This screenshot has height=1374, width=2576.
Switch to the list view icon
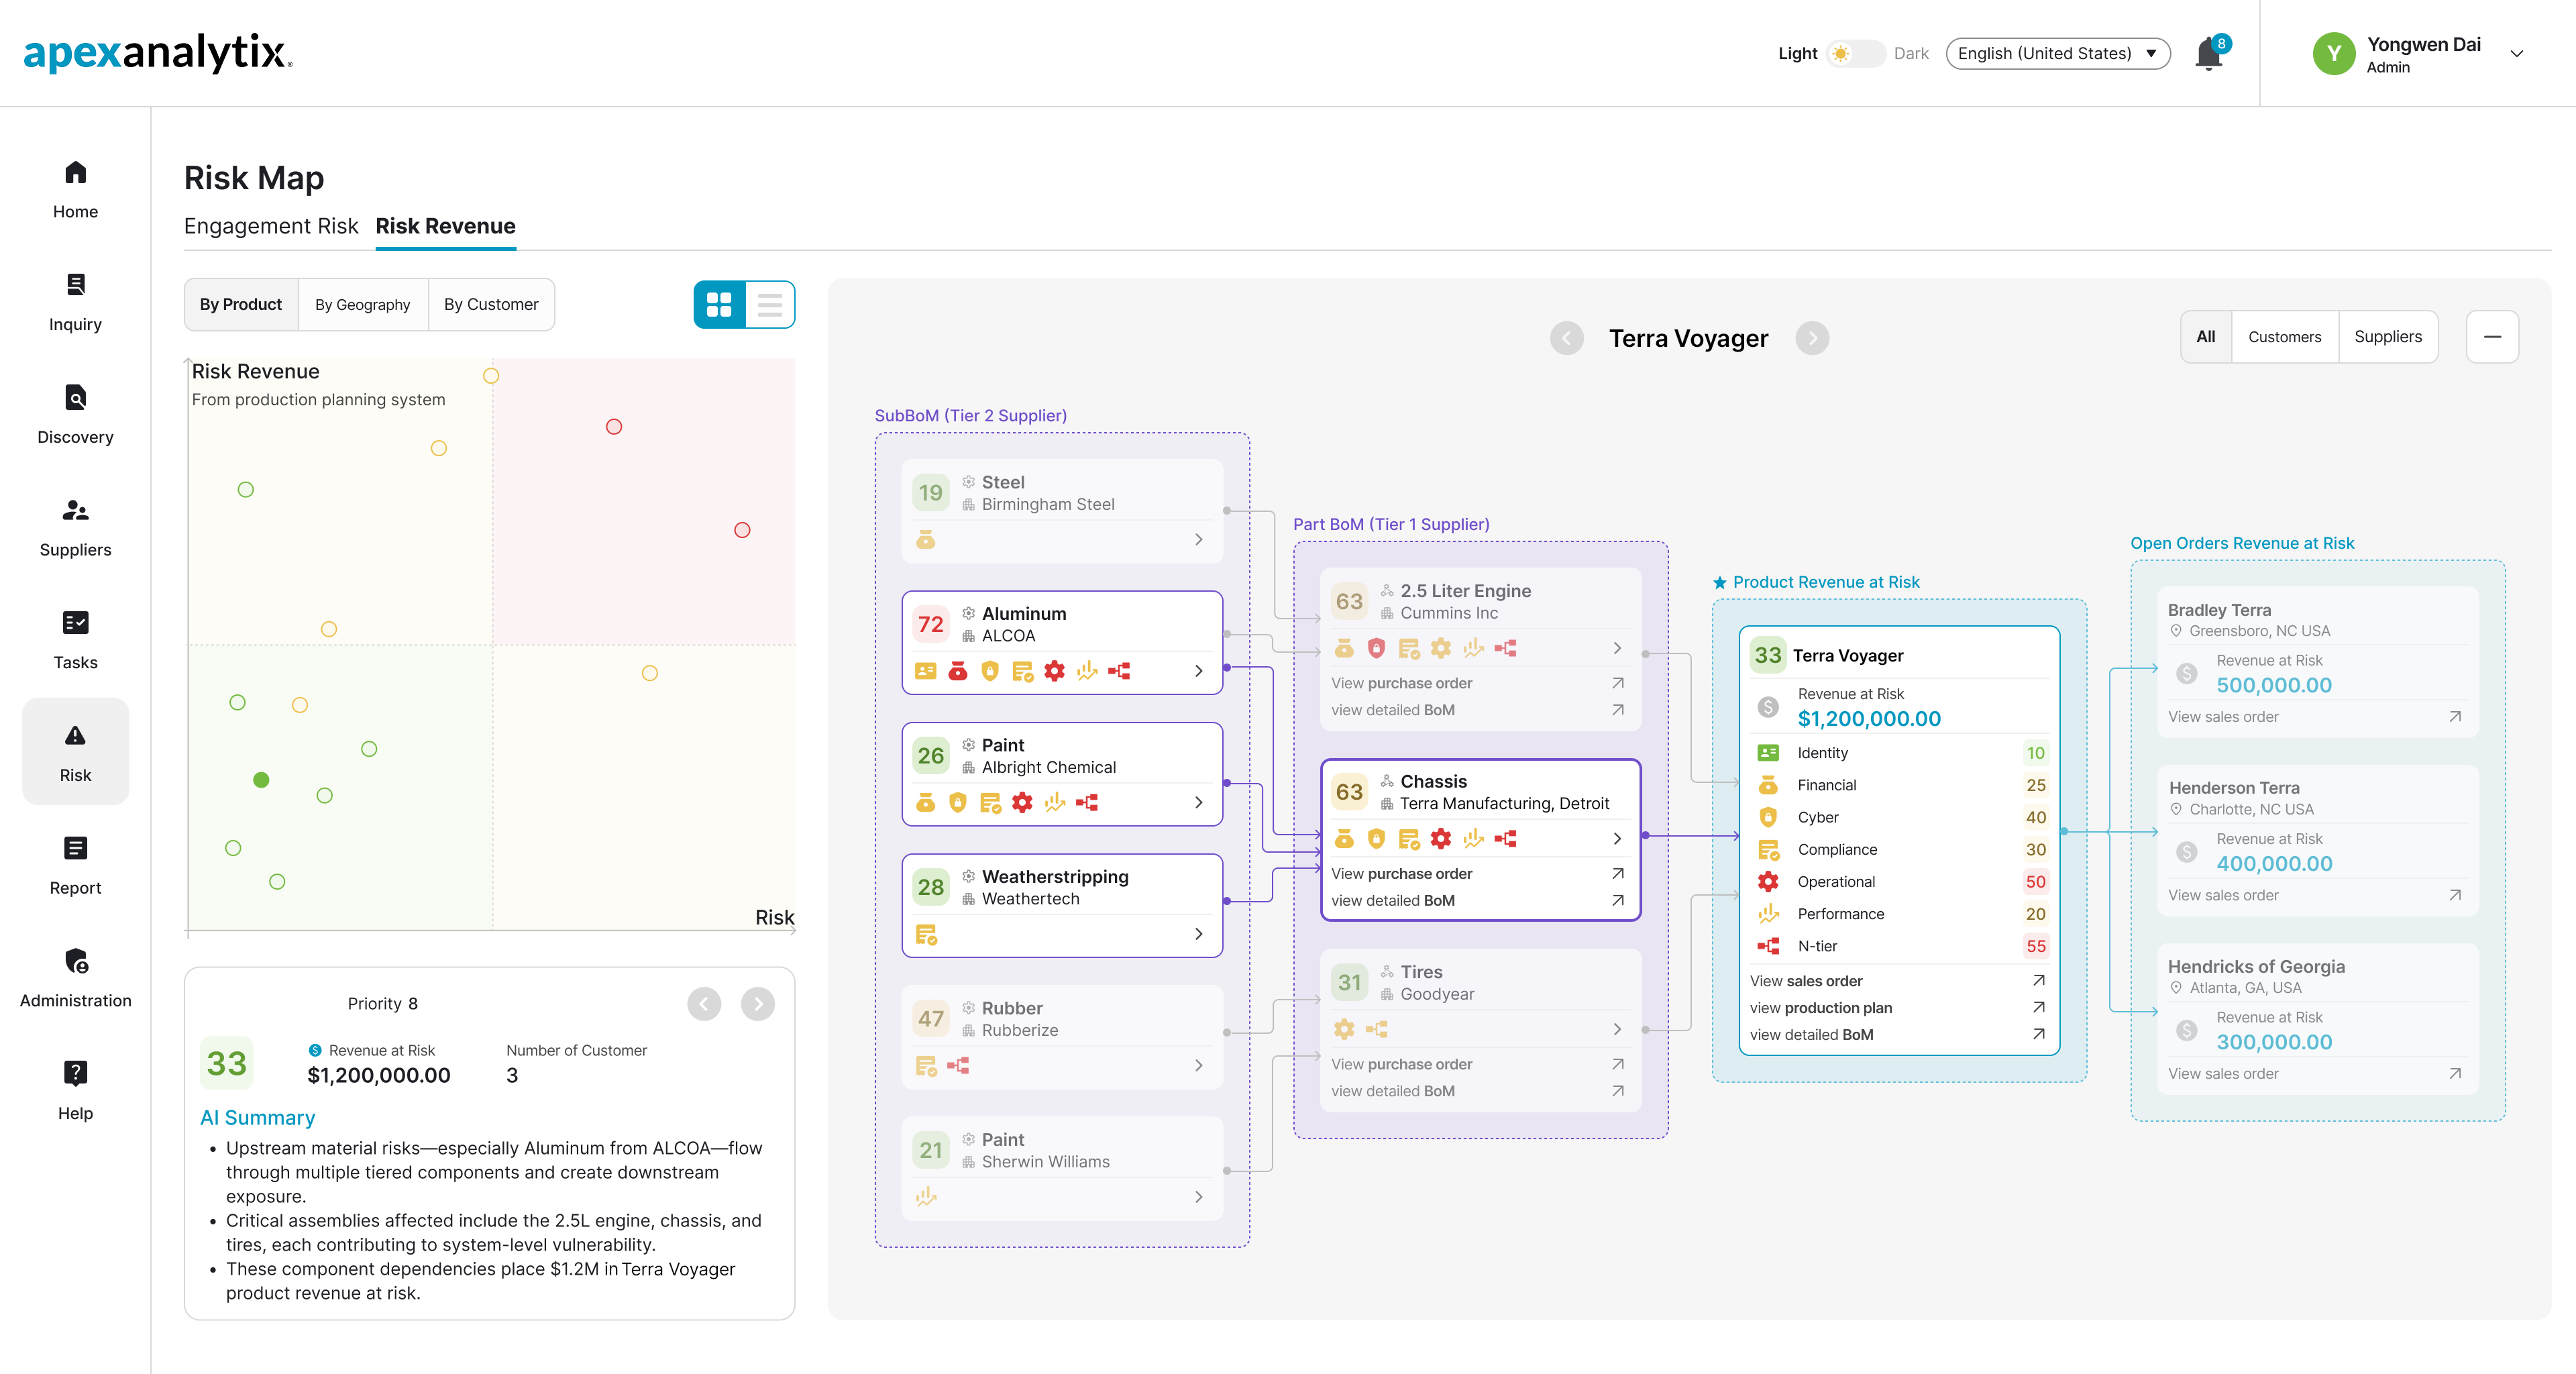(769, 304)
